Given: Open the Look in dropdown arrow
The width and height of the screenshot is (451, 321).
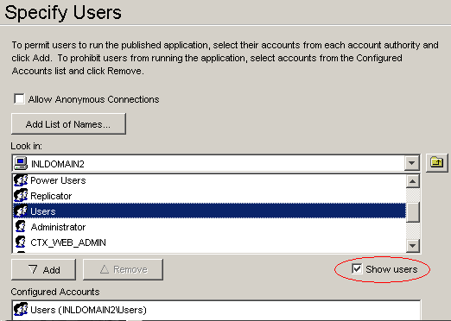Looking at the screenshot, I should coord(412,163).
